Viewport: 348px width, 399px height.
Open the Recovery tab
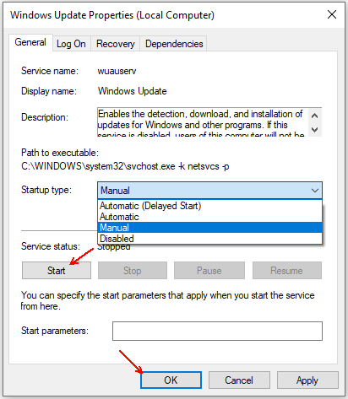click(x=116, y=44)
